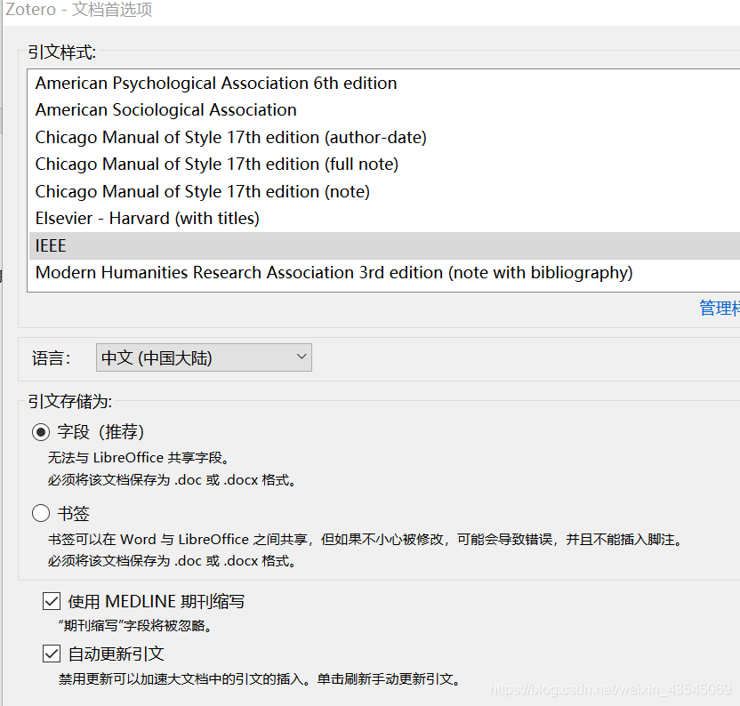Viewport: 740px width, 706px height.
Task: Choose Modern Humanities Research Association 3rd edition
Action: (384, 273)
